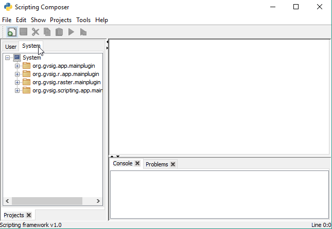Click the Copy toolbar icon
The width and height of the screenshot is (332, 229).
47,32
